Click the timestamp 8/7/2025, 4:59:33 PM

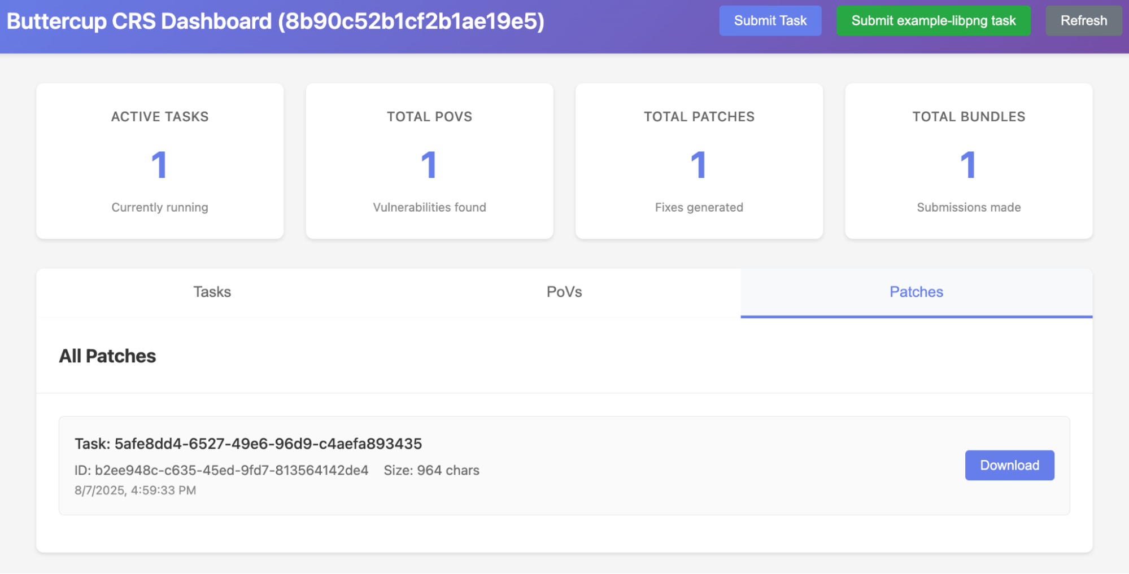point(135,490)
